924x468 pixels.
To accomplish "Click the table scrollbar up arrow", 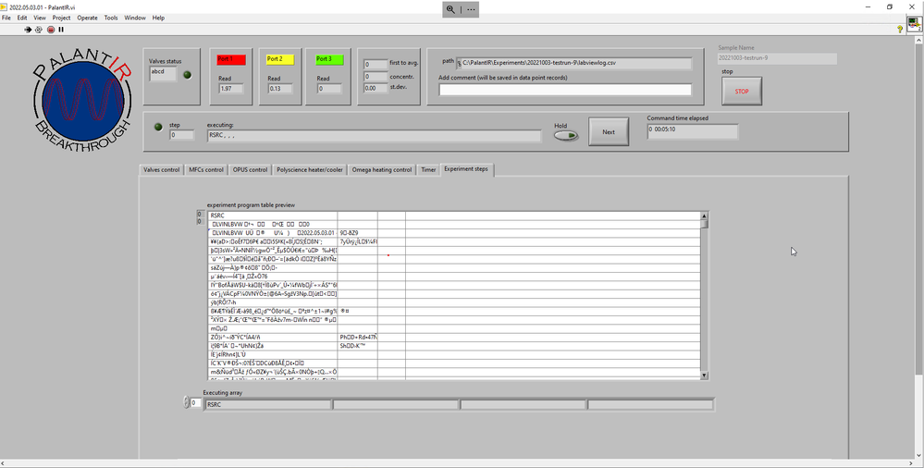I will pyautogui.click(x=704, y=216).
